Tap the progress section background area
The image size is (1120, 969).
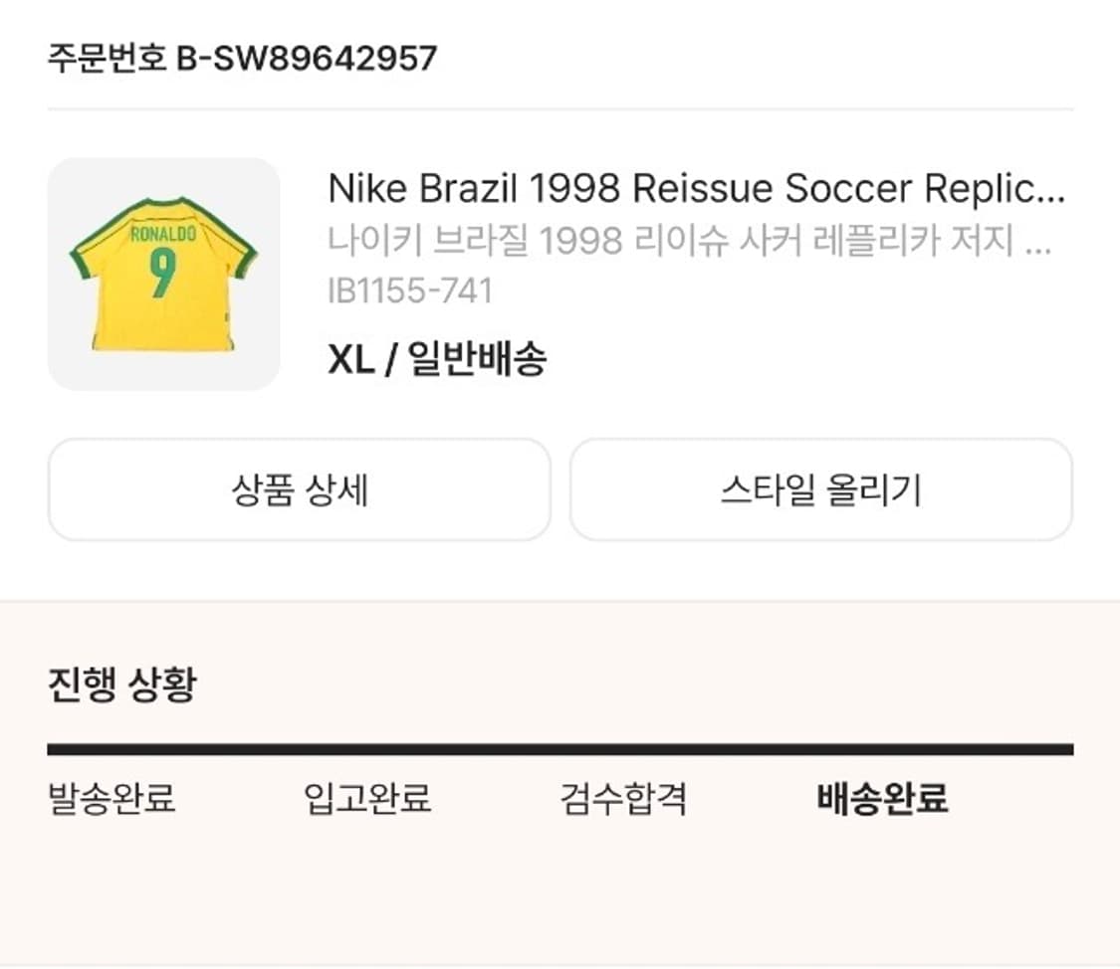[x=560, y=895]
